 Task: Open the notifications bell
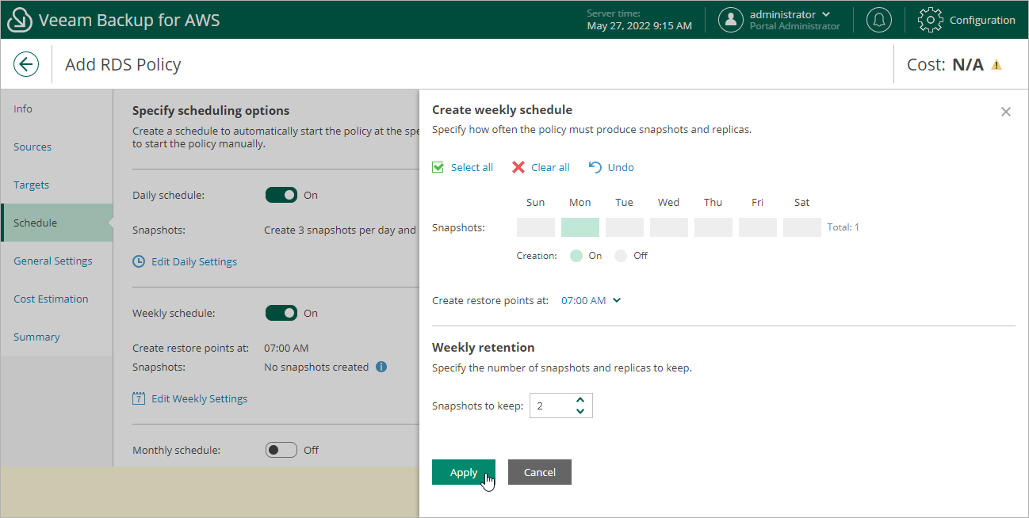pos(878,20)
